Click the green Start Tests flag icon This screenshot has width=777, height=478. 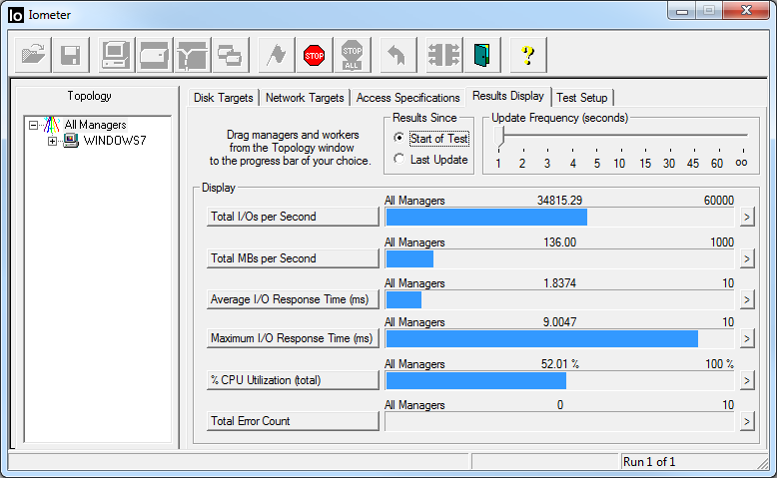coord(277,55)
